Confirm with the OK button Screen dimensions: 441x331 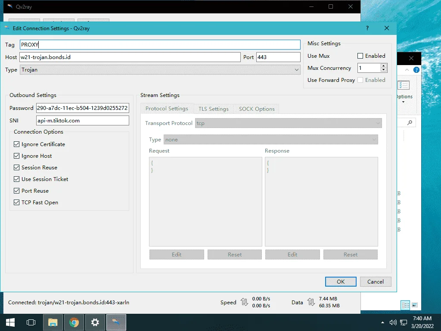[341, 282]
